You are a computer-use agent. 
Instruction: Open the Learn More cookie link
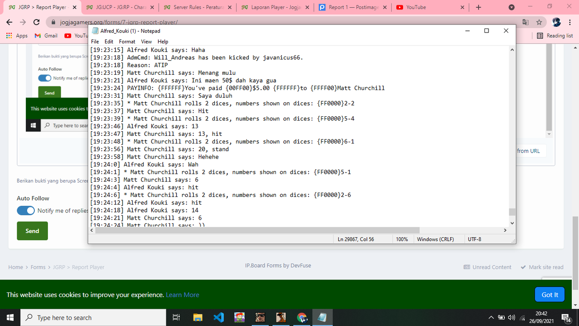pos(182,295)
